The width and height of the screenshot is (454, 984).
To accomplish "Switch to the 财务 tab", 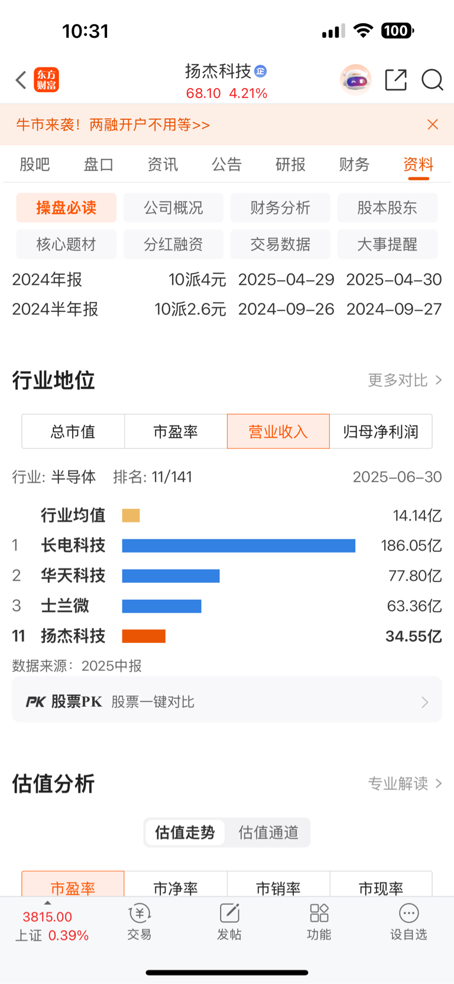I will [x=355, y=164].
